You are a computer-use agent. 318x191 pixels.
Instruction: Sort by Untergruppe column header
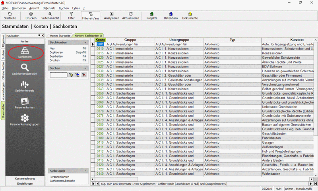(179, 40)
